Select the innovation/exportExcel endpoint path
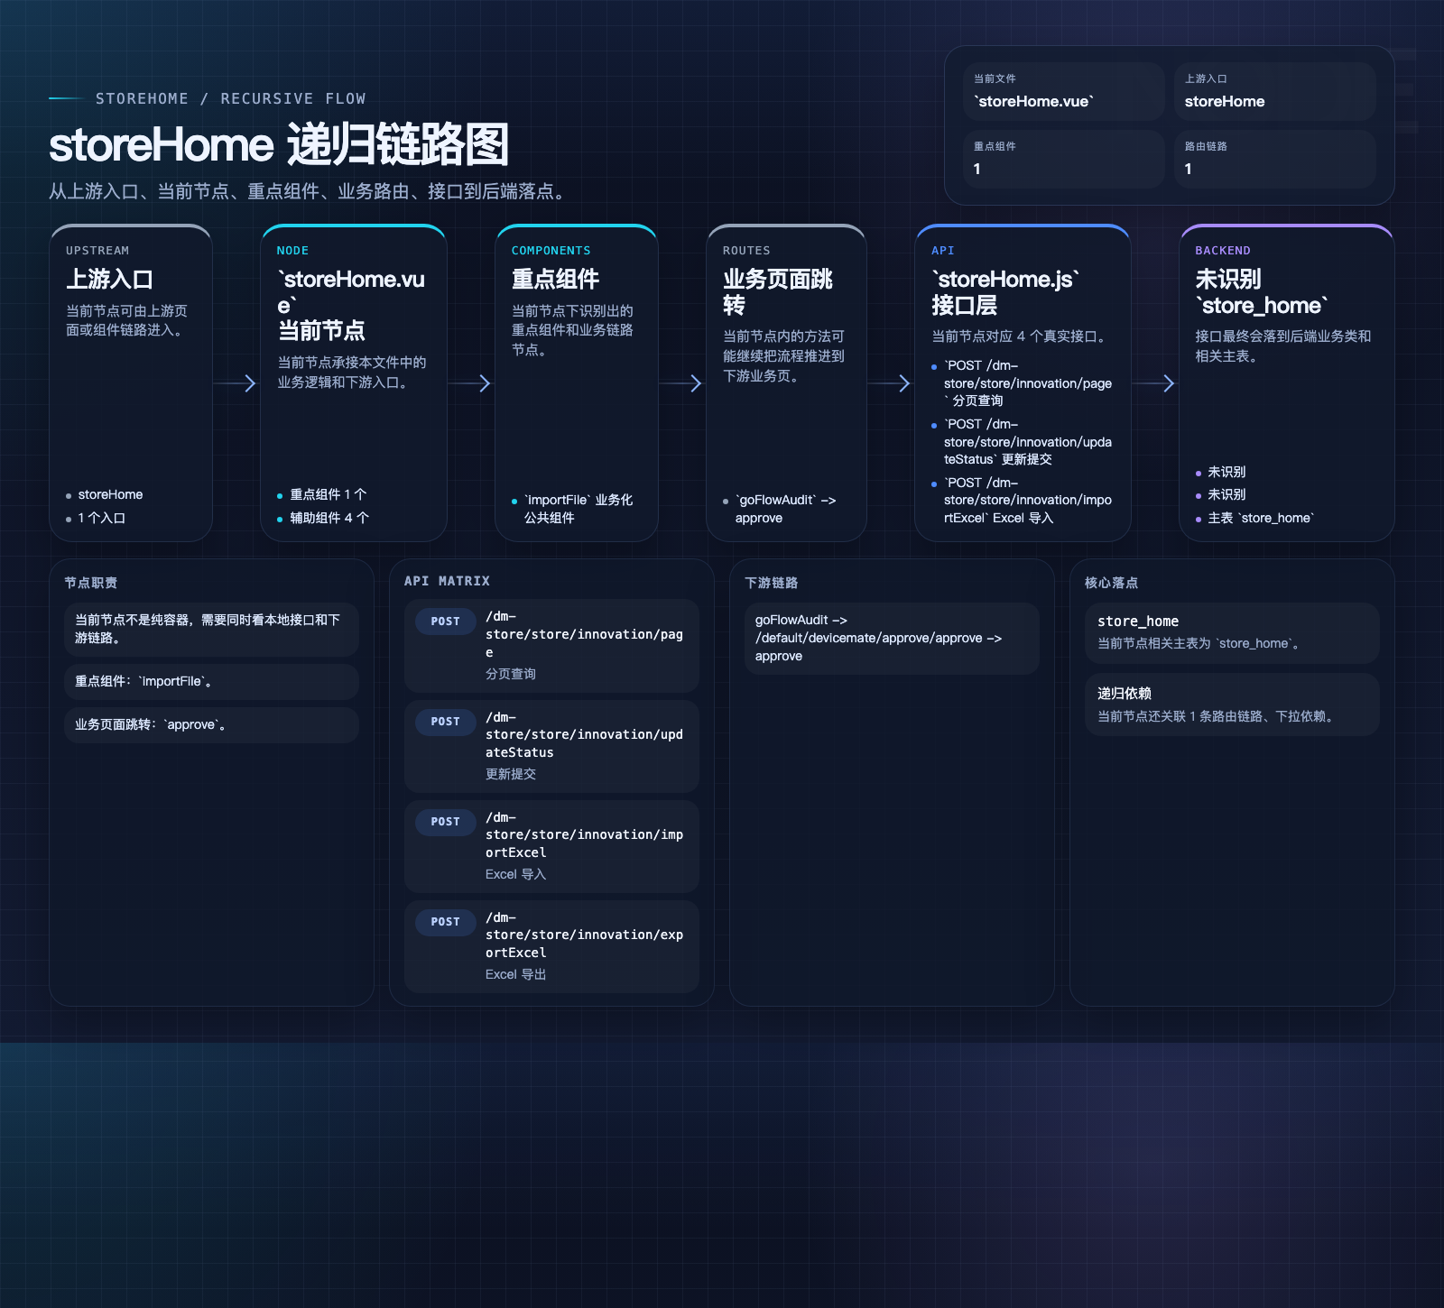This screenshot has height=1308, width=1444. pos(584,935)
